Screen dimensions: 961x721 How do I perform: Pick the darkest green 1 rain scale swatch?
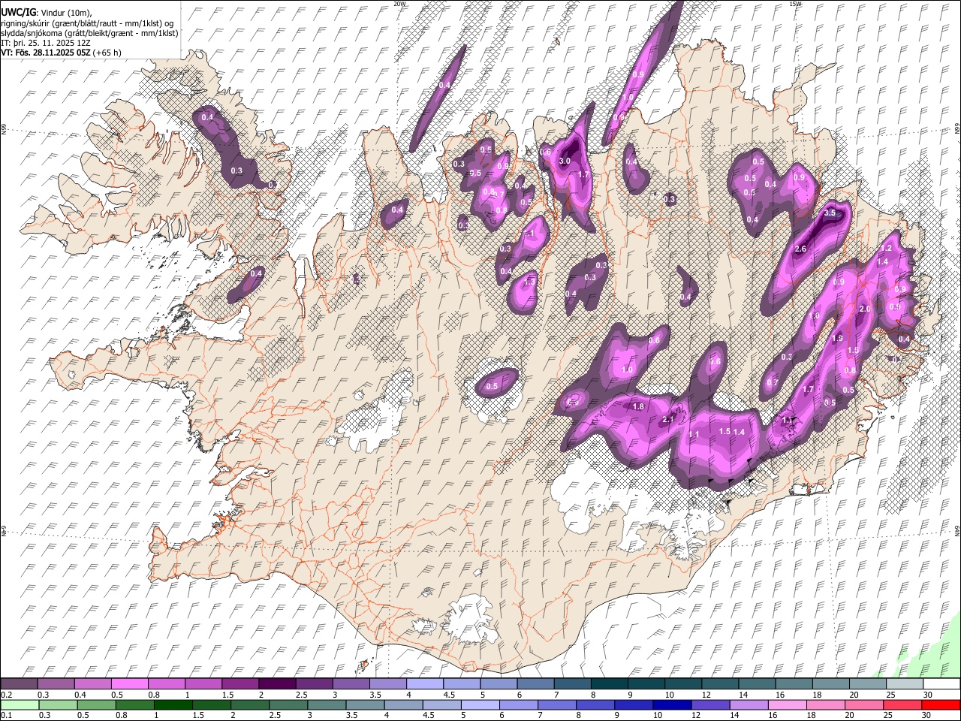pos(173,704)
